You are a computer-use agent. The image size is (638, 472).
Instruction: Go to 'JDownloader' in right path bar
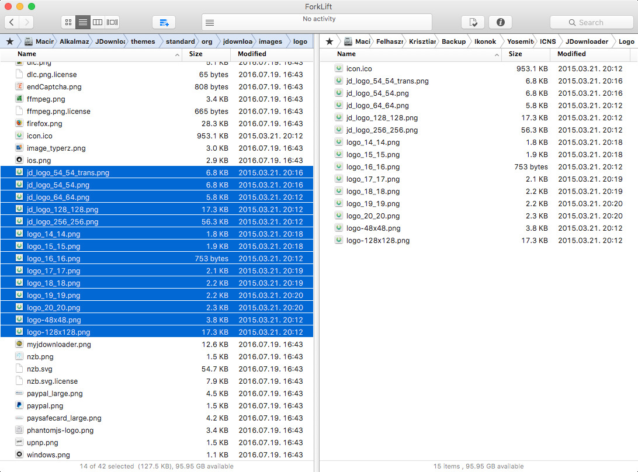tap(587, 41)
